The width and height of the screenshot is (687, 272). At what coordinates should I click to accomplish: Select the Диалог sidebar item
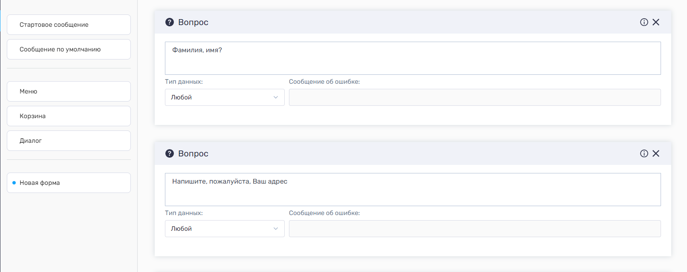(x=69, y=141)
